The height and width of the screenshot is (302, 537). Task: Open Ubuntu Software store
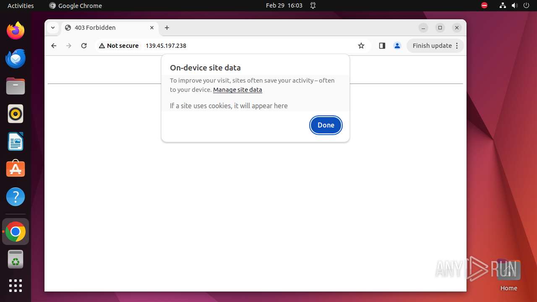coord(16,169)
